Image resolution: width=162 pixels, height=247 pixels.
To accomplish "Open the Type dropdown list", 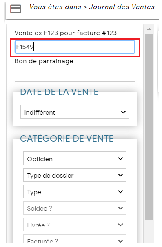I will (75, 191).
